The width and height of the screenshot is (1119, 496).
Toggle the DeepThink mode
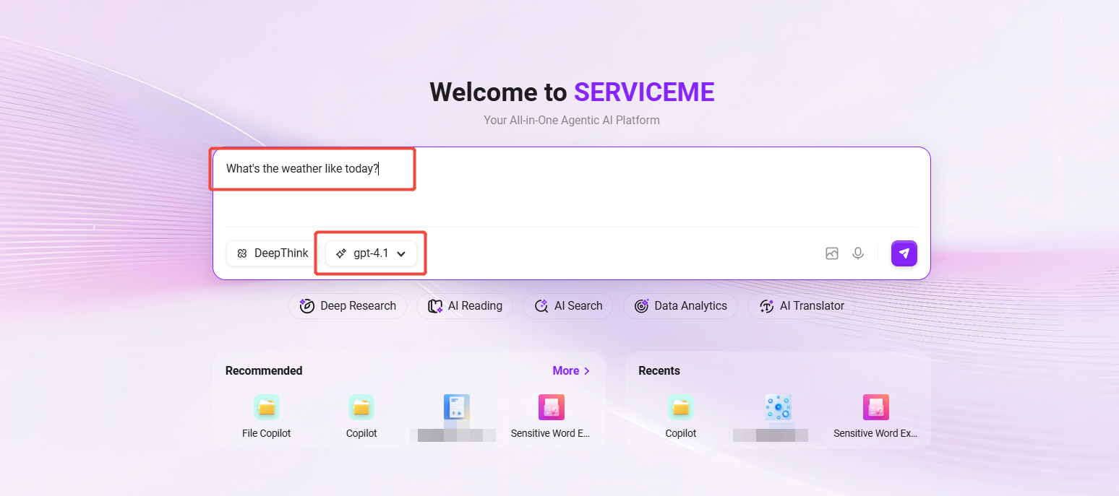coord(273,253)
